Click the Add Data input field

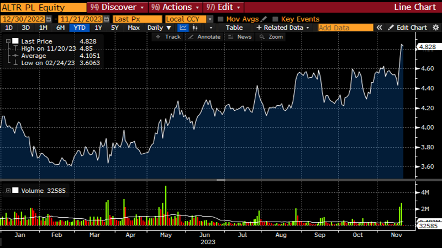(345, 28)
